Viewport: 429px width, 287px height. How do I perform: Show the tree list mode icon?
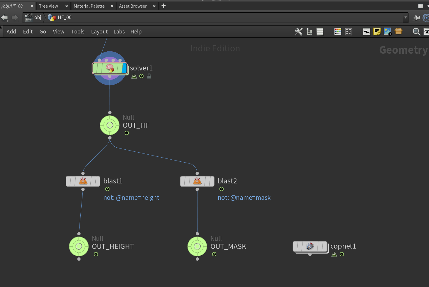[309, 32]
